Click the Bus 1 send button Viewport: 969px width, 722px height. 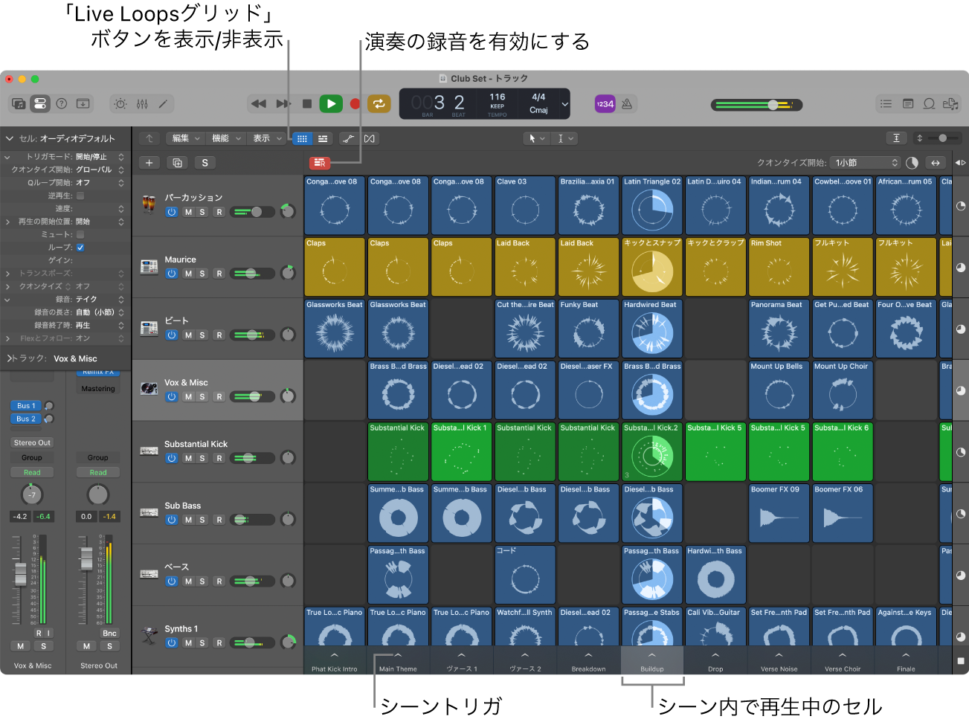(26, 406)
